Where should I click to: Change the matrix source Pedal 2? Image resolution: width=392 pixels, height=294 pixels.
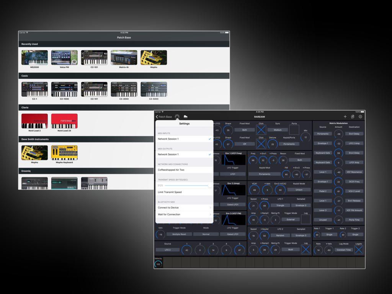point(323,191)
